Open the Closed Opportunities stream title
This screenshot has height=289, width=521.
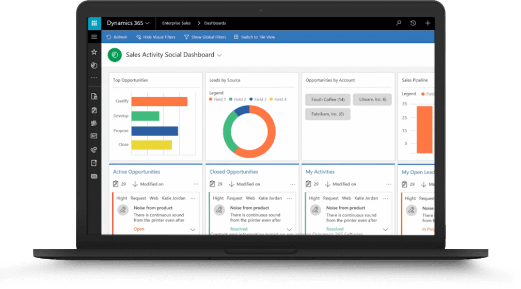[x=233, y=172]
